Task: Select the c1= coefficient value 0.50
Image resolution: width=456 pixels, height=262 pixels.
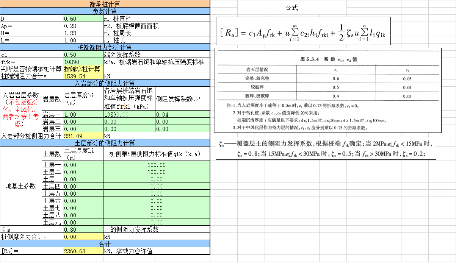Action: [83, 55]
